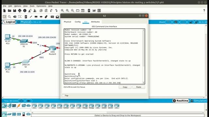
Task: Switch to Realtime mode
Action: [181, 101]
